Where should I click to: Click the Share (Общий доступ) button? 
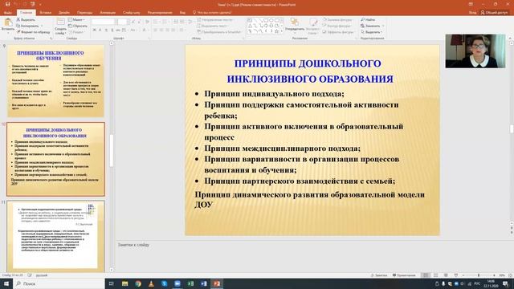click(x=495, y=13)
